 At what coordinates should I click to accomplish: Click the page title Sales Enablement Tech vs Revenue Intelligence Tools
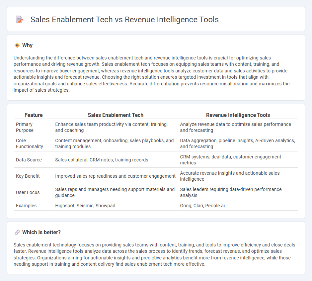pos(124,20)
